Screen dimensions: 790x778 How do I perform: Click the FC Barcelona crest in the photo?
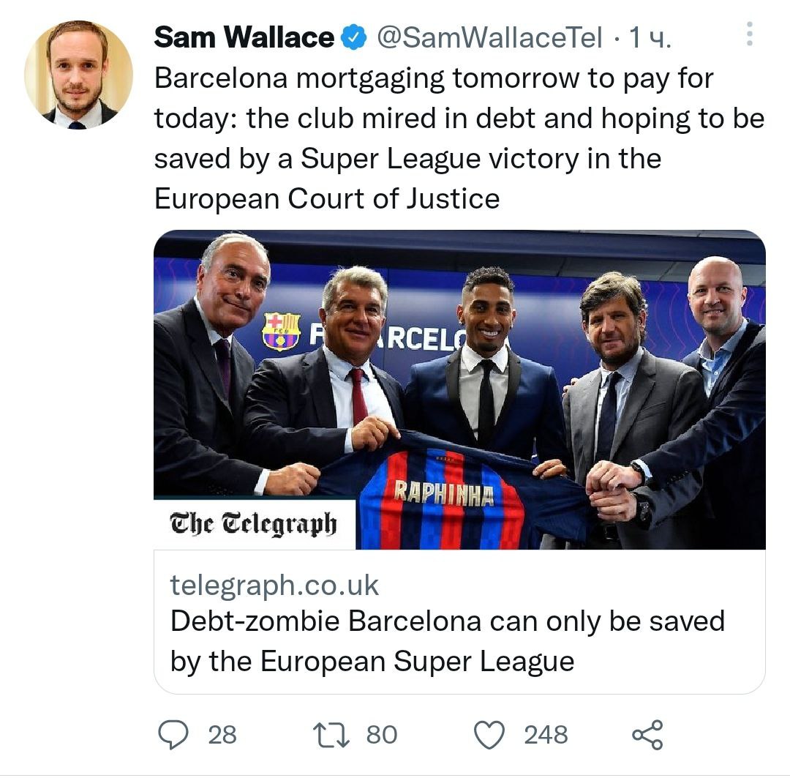[x=281, y=331]
